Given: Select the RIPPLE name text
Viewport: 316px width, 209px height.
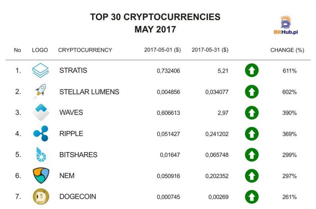Looking at the screenshot, I should coord(71,134).
